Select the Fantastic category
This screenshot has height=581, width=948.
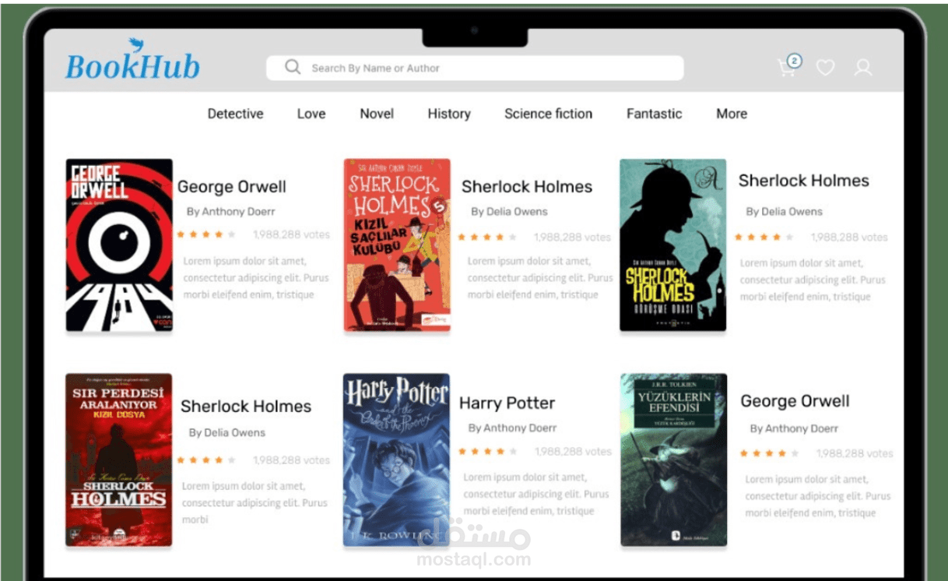tap(654, 114)
